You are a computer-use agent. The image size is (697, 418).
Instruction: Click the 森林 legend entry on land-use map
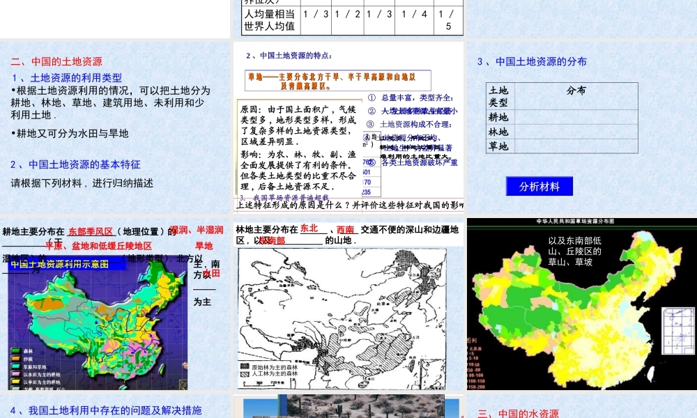point(23,351)
